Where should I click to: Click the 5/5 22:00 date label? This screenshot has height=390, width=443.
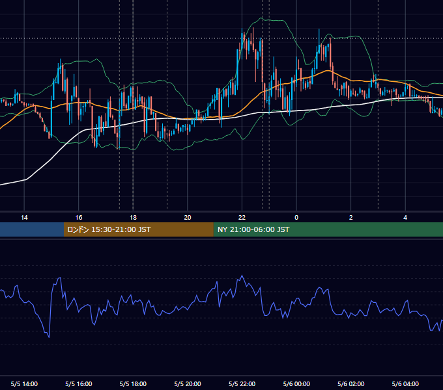click(x=242, y=383)
